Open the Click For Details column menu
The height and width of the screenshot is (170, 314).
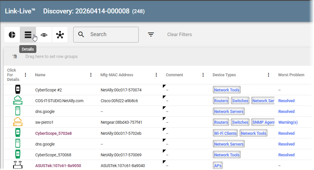coord(25,75)
